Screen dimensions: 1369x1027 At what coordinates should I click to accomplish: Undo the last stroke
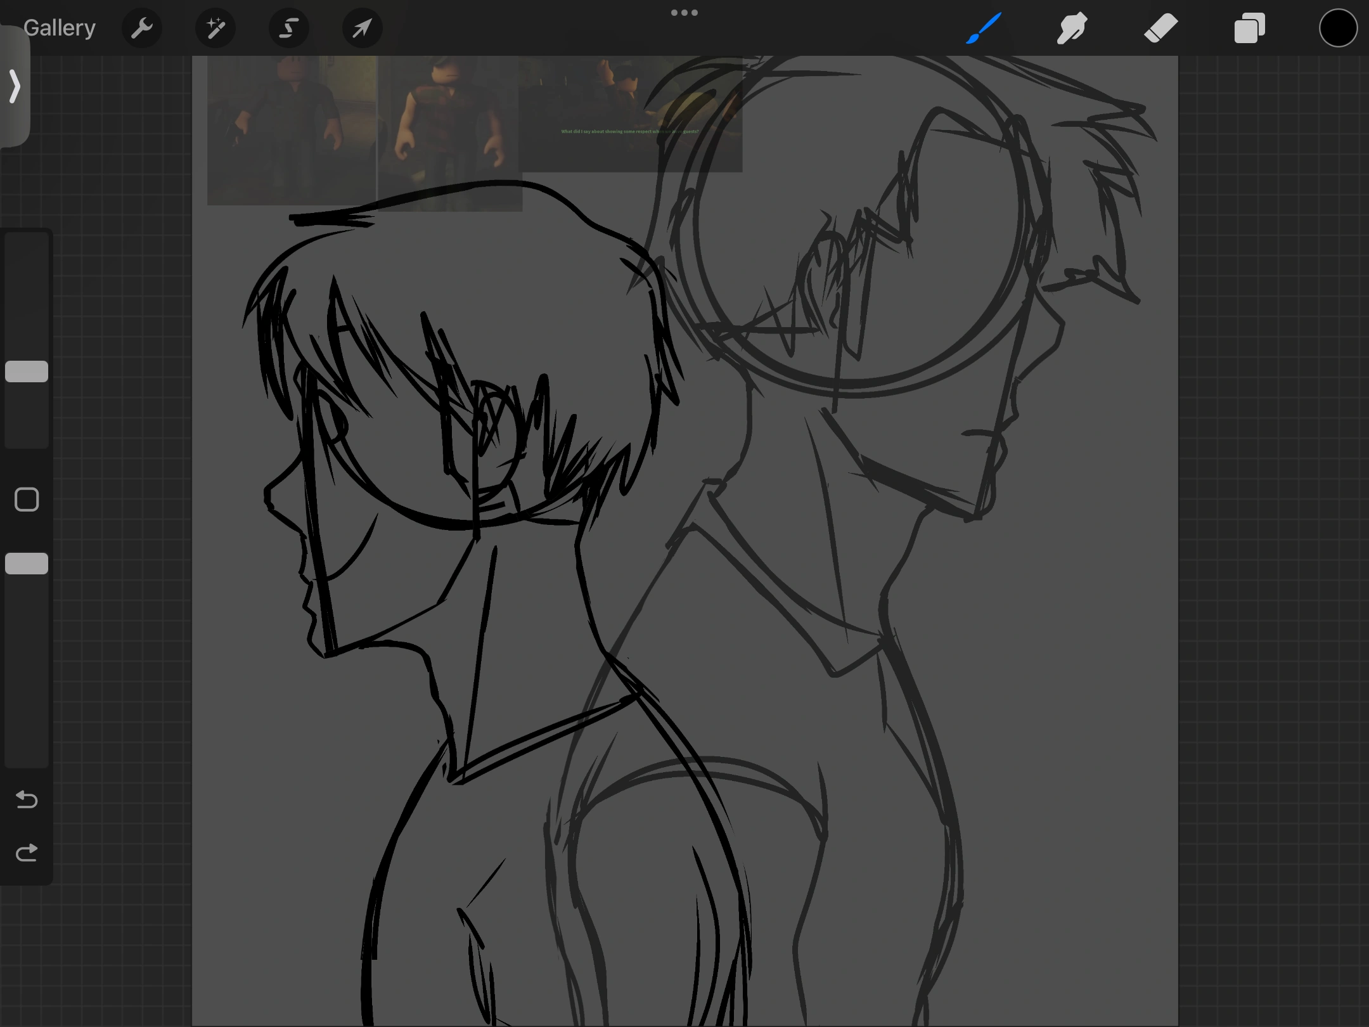coord(27,799)
